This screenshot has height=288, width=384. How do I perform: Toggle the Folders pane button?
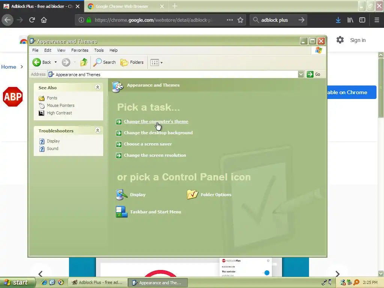132,63
